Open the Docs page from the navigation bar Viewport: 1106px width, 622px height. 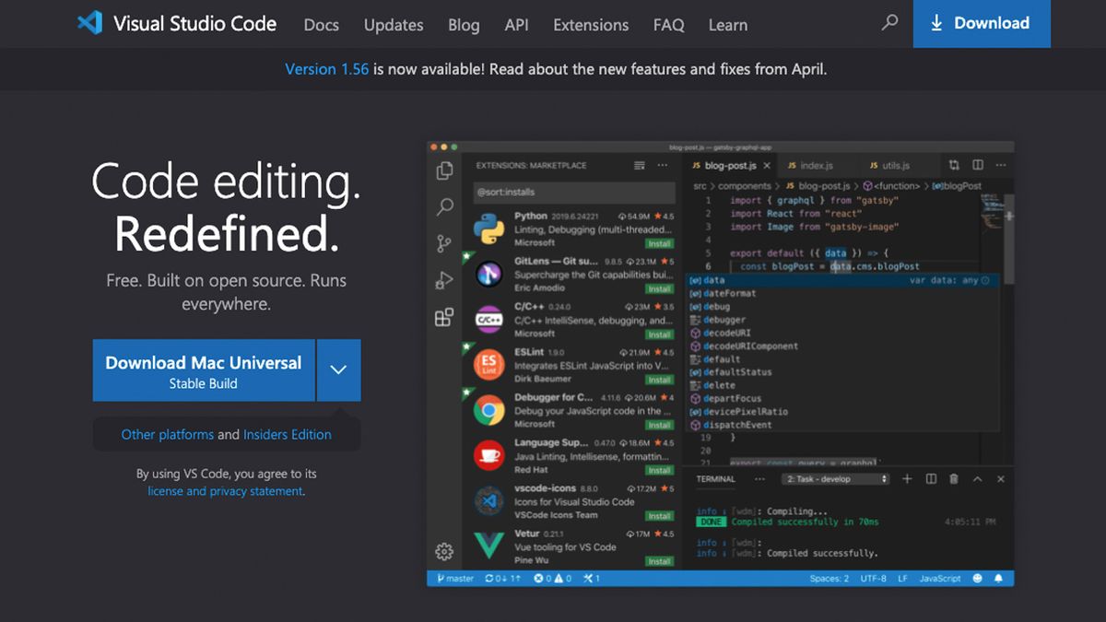pyautogui.click(x=321, y=25)
